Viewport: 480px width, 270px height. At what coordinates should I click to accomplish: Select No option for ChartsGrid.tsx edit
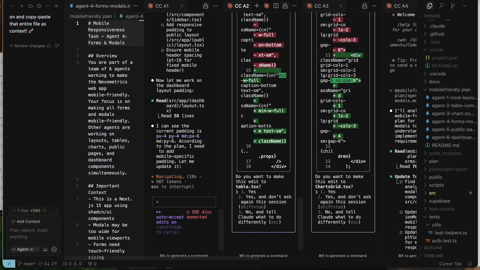pyautogui.click(x=339, y=217)
